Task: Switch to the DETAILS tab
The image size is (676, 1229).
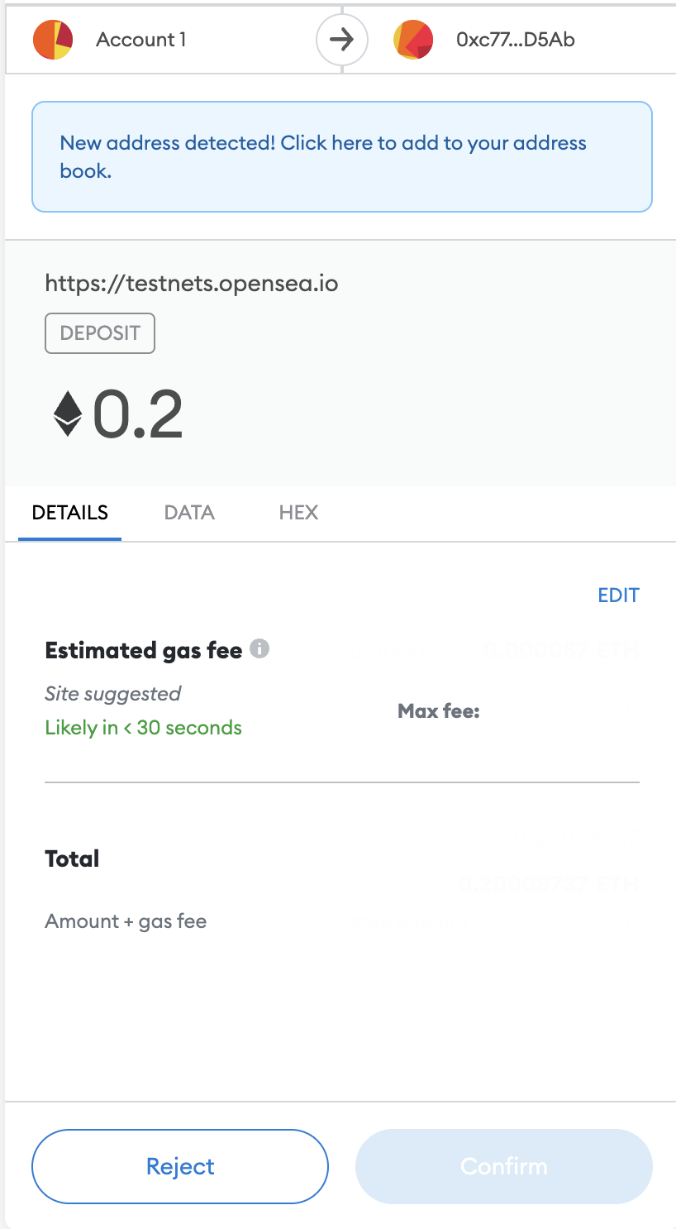Action: coord(70,513)
